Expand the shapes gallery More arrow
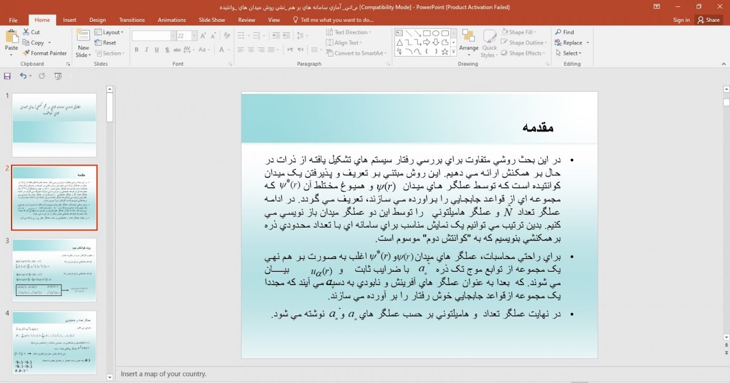Image resolution: width=730 pixels, height=383 pixels. coord(454,52)
